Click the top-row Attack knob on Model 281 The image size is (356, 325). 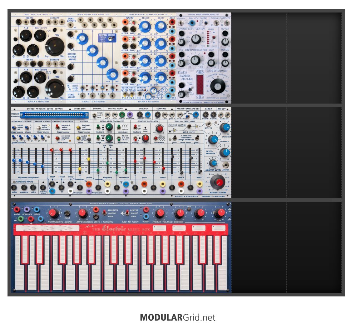(145, 27)
